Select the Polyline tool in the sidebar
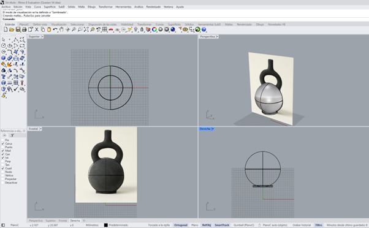This screenshot has height=228, width=369. (16, 39)
